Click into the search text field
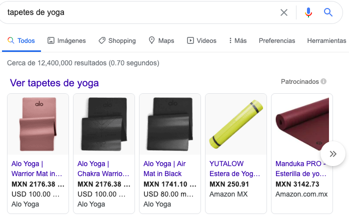This screenshot has height=221, width=349. coord(140,12)
